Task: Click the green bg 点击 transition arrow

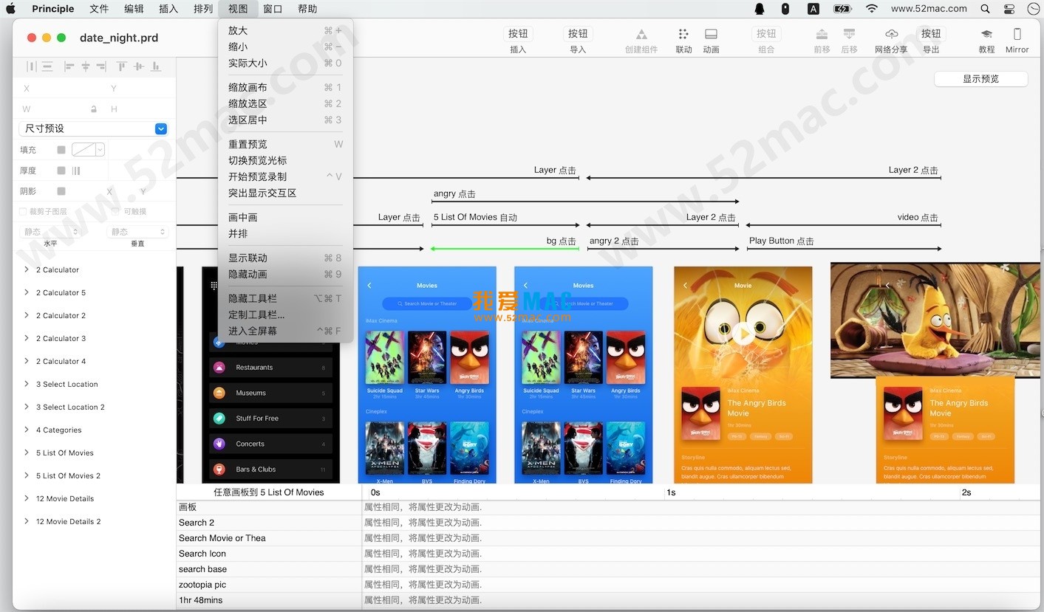Action: pyautogui.click(x=504, y=249)
